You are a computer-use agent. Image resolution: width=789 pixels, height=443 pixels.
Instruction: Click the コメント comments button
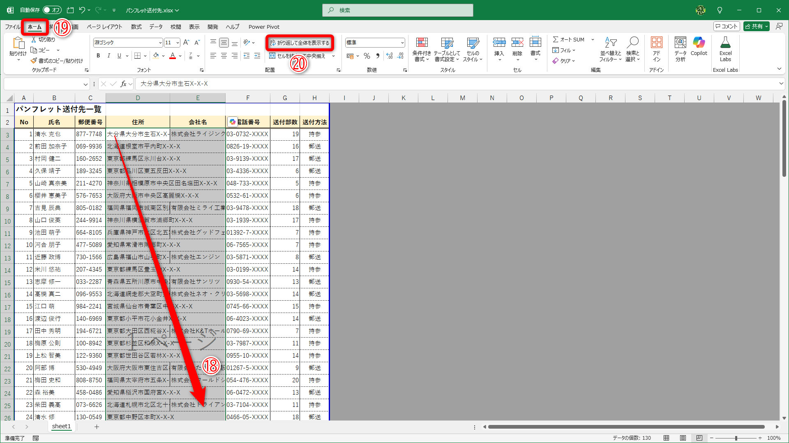coord(727,26)
